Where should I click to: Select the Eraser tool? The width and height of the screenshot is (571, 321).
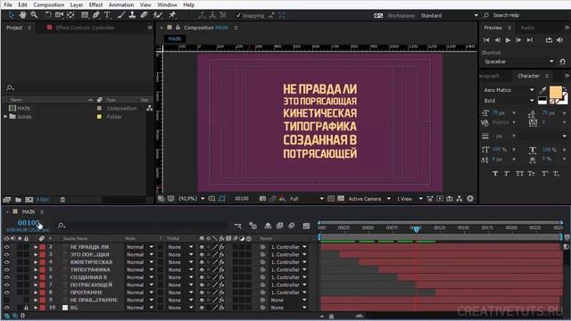pyautogui.click(x=145, y=15)
